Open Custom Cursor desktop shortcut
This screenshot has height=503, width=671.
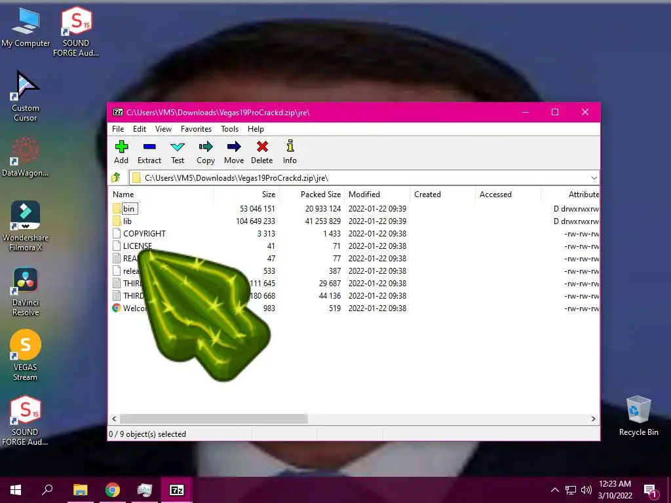tap(26, 97)
